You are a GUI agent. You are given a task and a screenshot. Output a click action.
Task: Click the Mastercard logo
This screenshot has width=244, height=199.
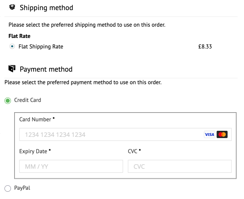point(222,134)
